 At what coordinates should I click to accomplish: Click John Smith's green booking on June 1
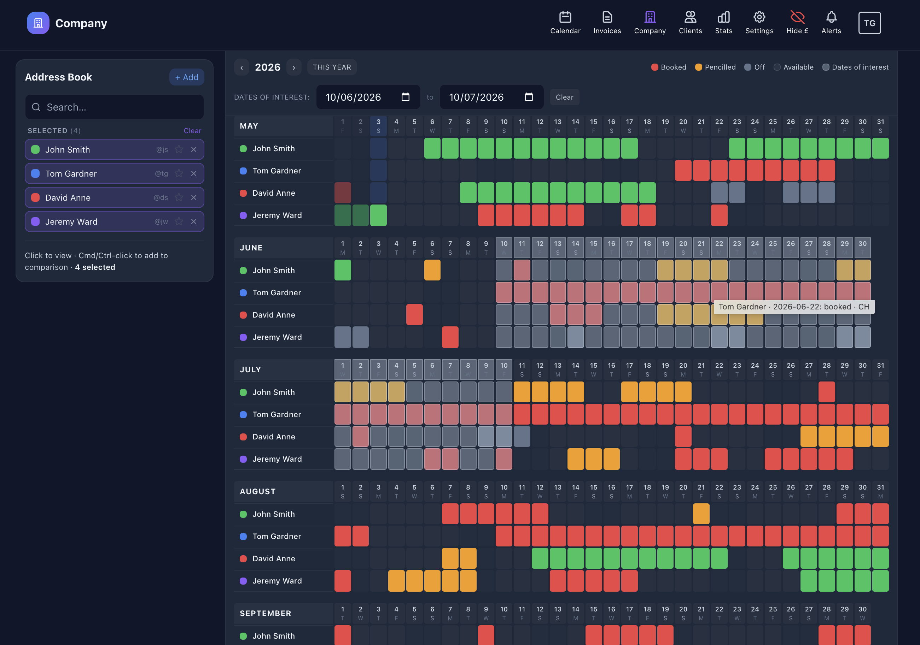(x=343, y=270)
